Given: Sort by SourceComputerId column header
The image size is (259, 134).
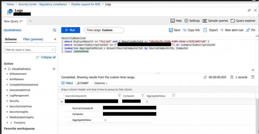Looking at the screenshot, I should click(x=76, y=96).
